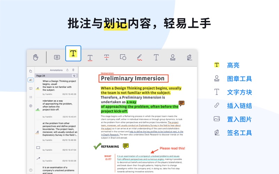Viewport: 279px width, 174px height.
Task: Click the 'Immersion:' red label
Action: [107, 73]
